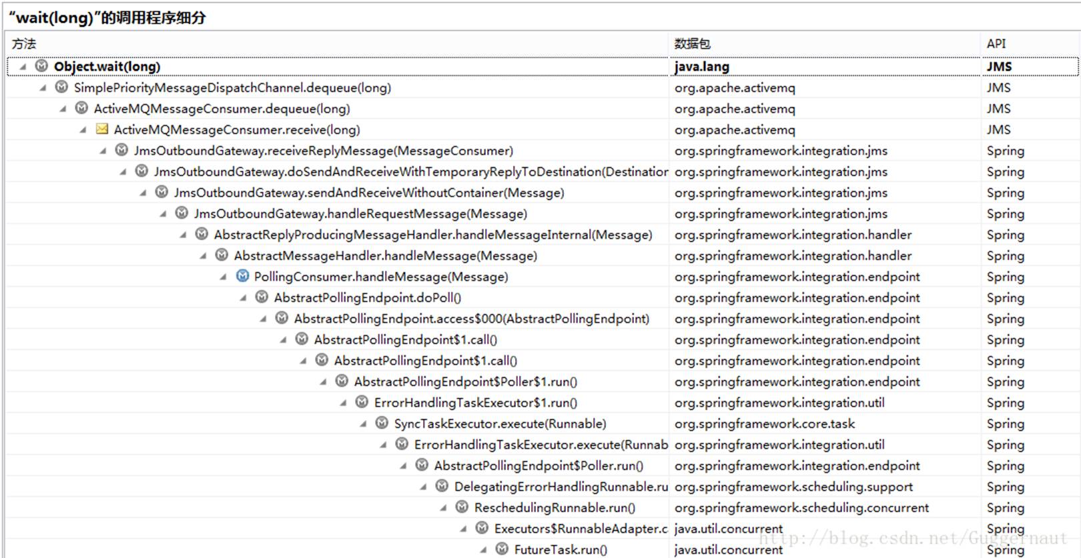Collapse SimplePriorityMessageDispatchChannel.dequeue node arrow
Viewport: 1081px width, 558px height.
43,87
